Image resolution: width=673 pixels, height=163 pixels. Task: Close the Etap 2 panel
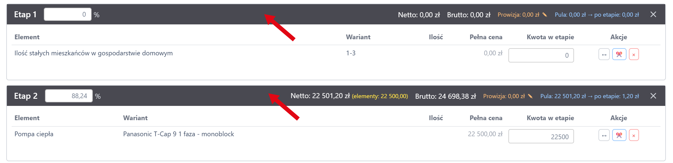653,96
